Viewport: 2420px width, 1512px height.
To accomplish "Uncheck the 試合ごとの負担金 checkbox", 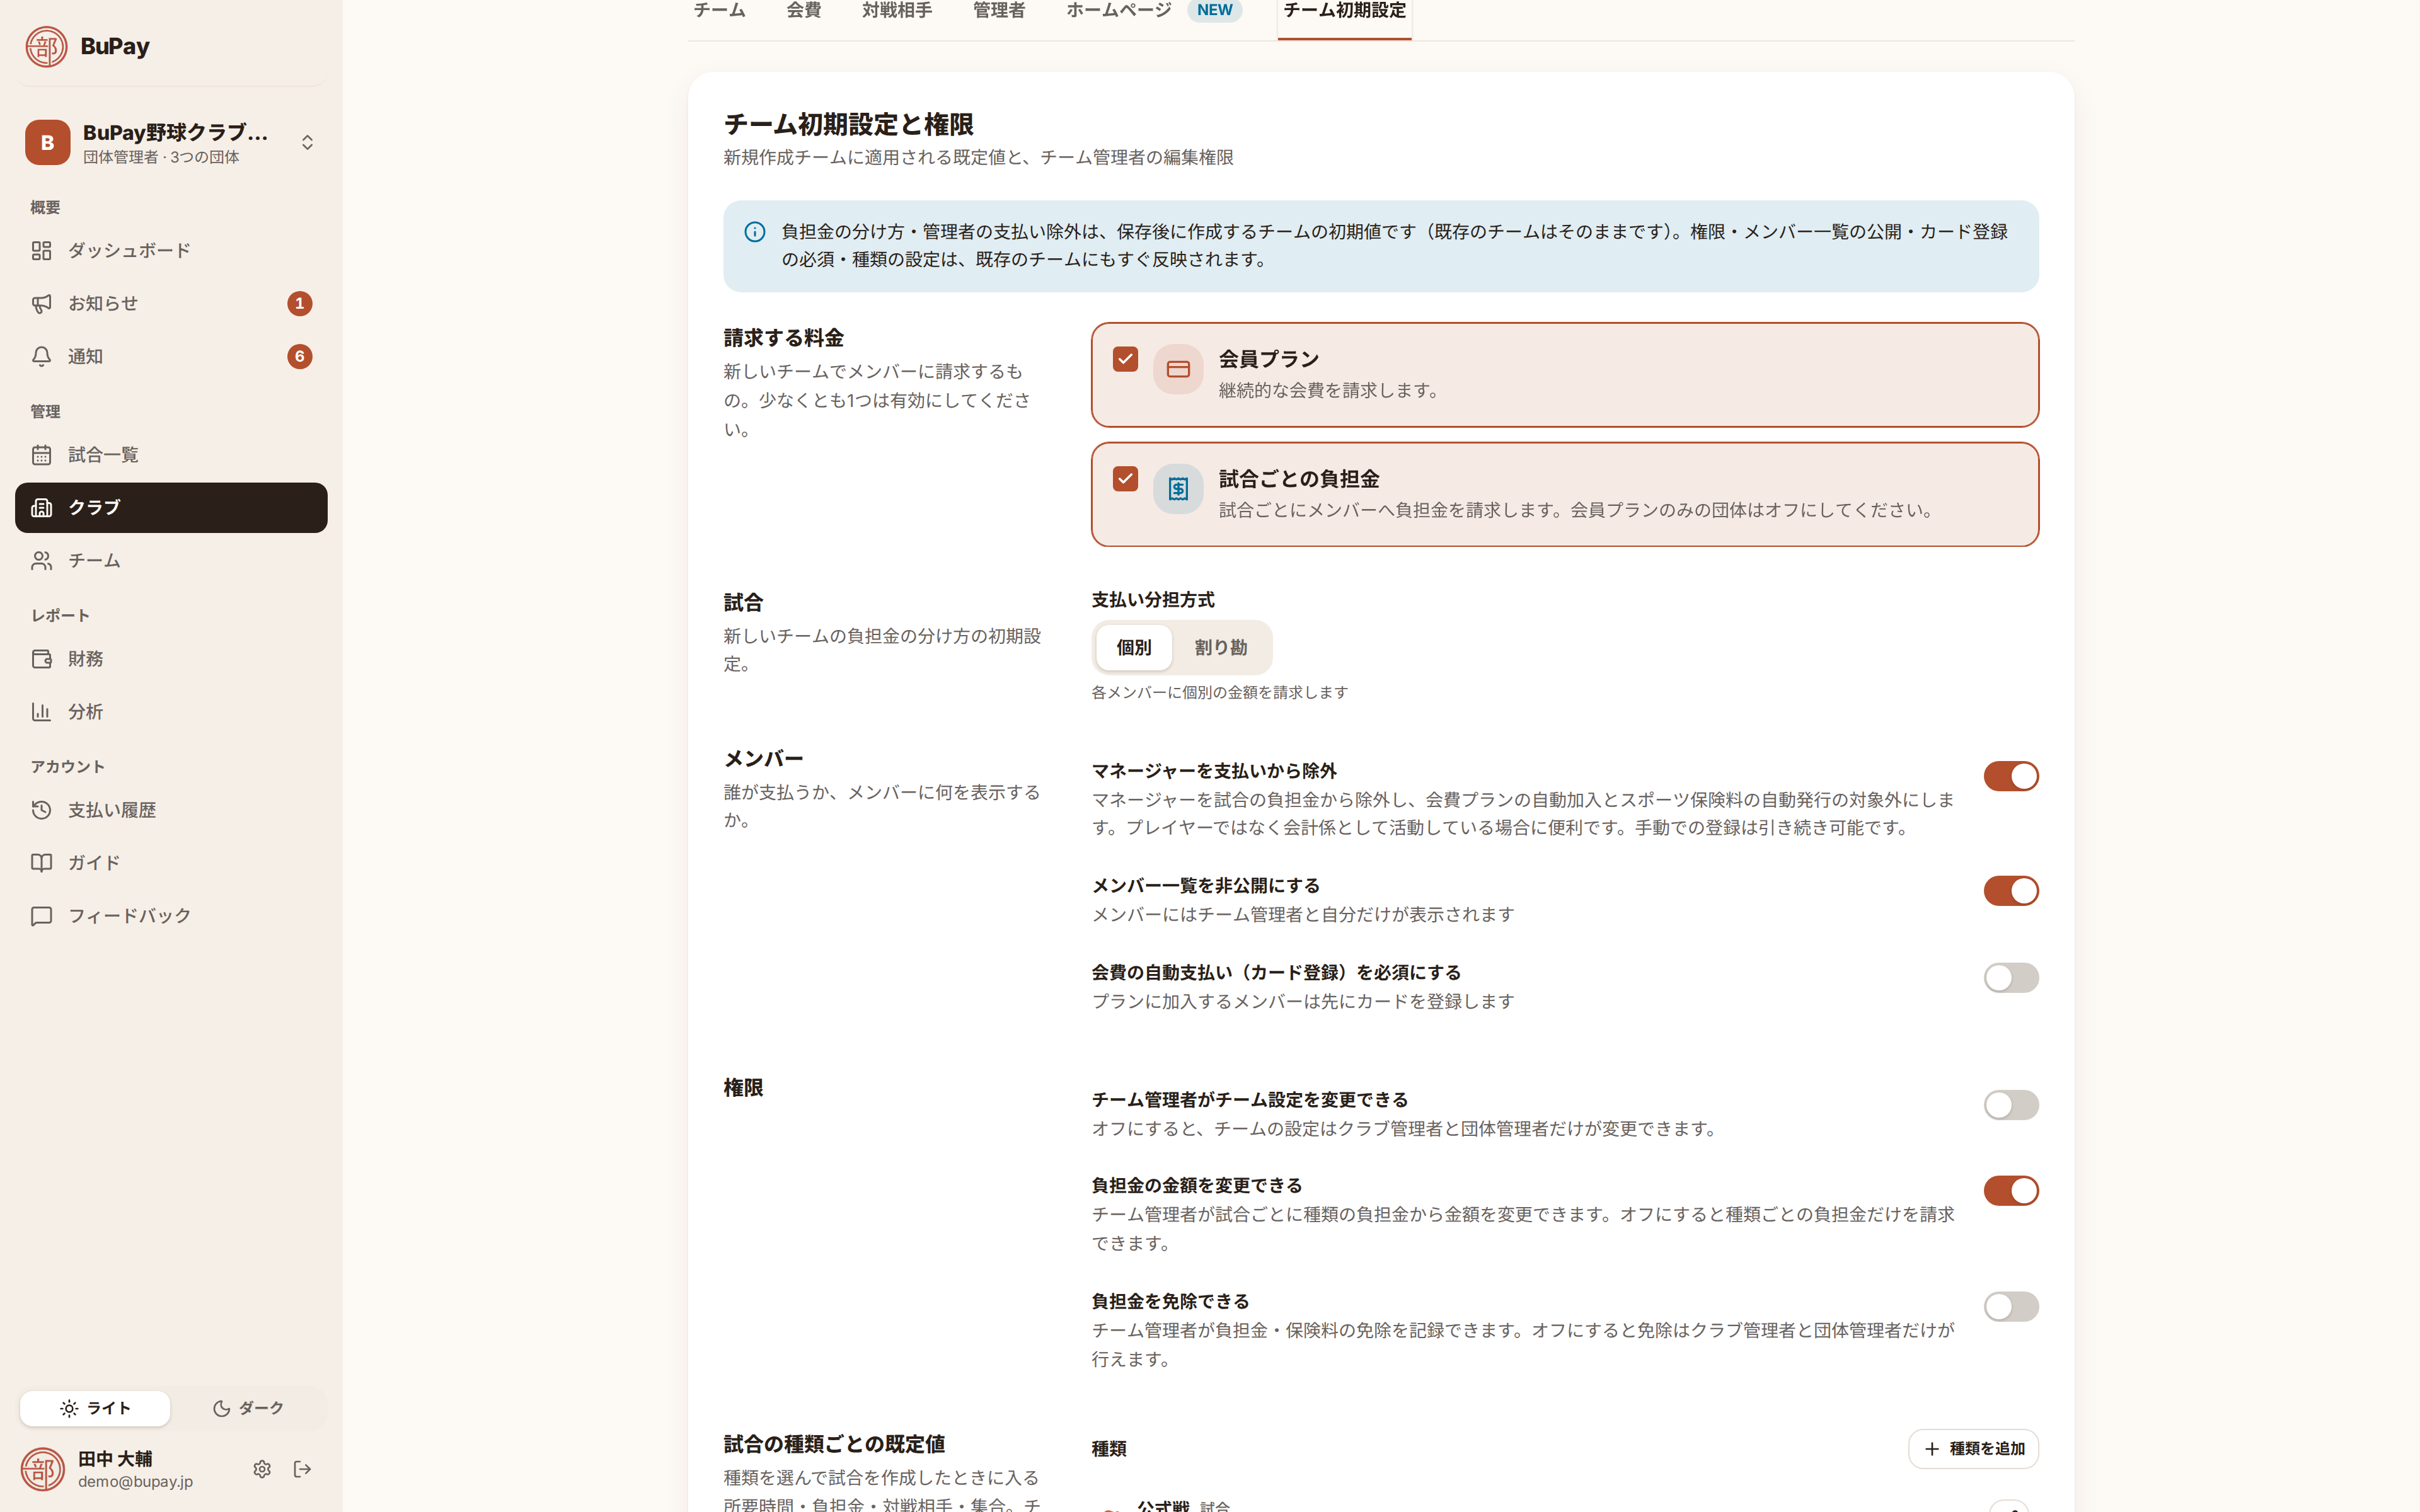I will pos(1125,479).
